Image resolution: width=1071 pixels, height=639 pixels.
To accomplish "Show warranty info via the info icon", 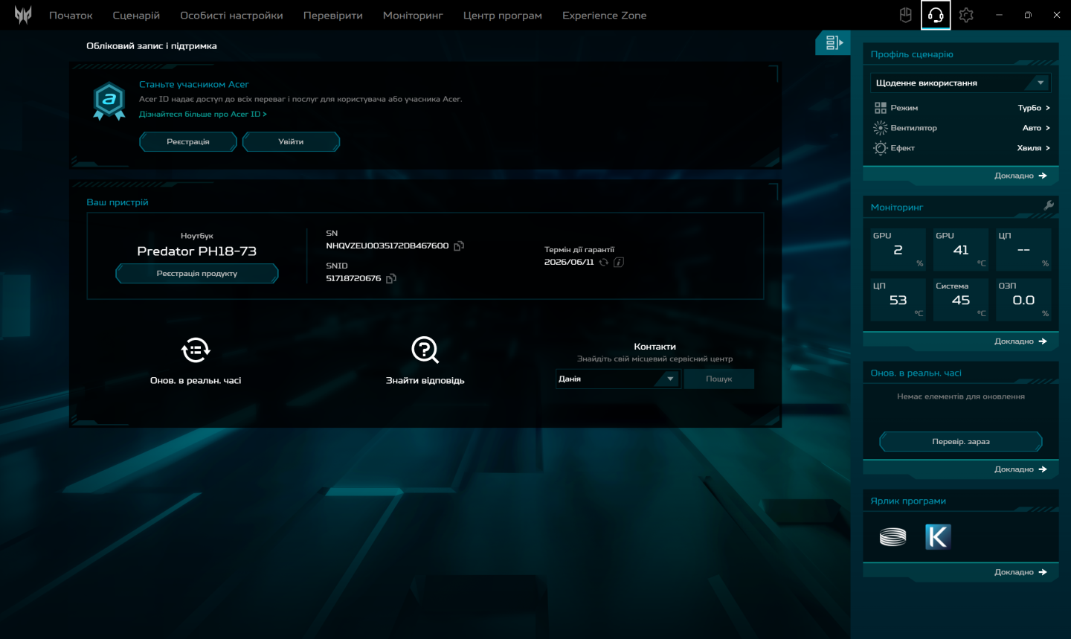I will 619,262.
